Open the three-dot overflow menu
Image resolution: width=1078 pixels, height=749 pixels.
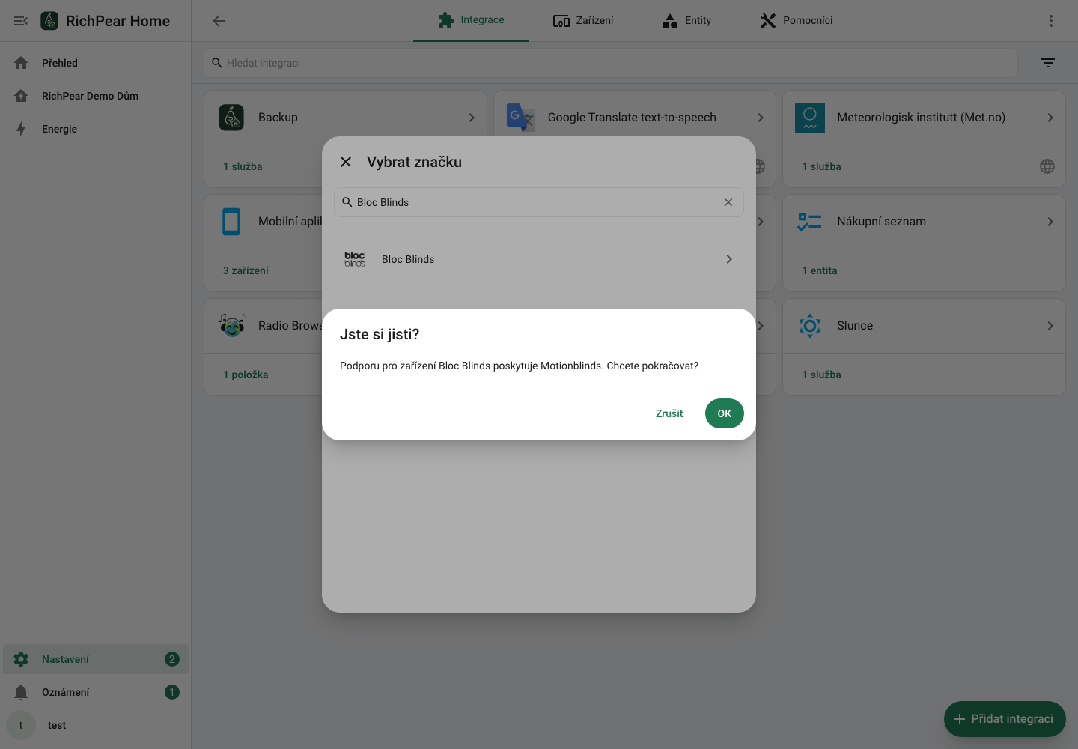(1051, 21)
